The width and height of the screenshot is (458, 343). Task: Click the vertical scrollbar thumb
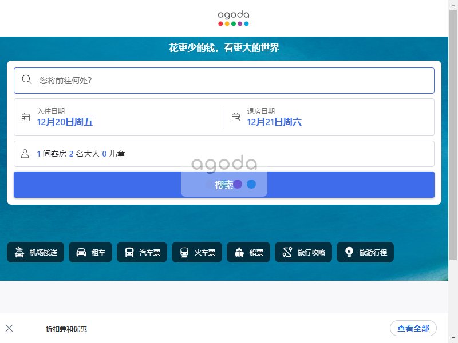pos(453,134)
